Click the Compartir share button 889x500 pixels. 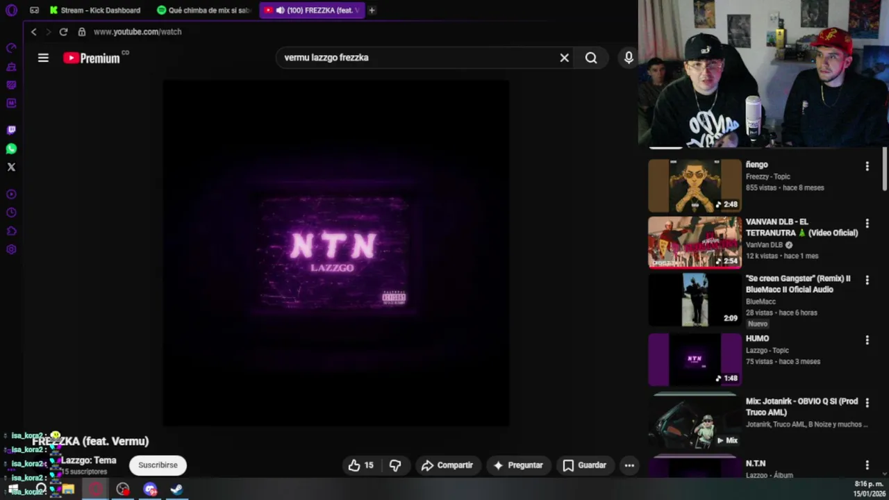447,465
